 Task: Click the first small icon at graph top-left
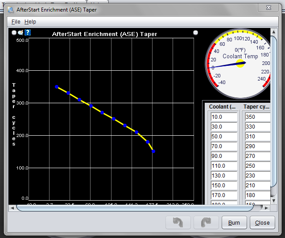(x=14, y=32)
